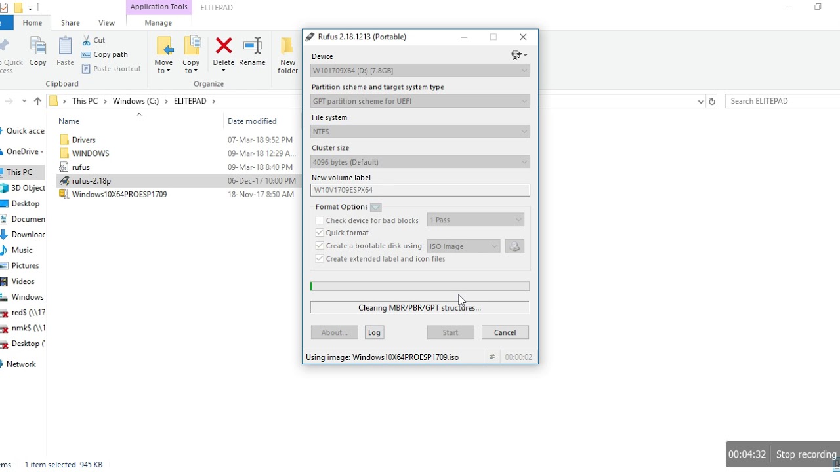Open recent locations dropdown arrow
Viewport: 840px width, 472px height.
click(24, 101)
